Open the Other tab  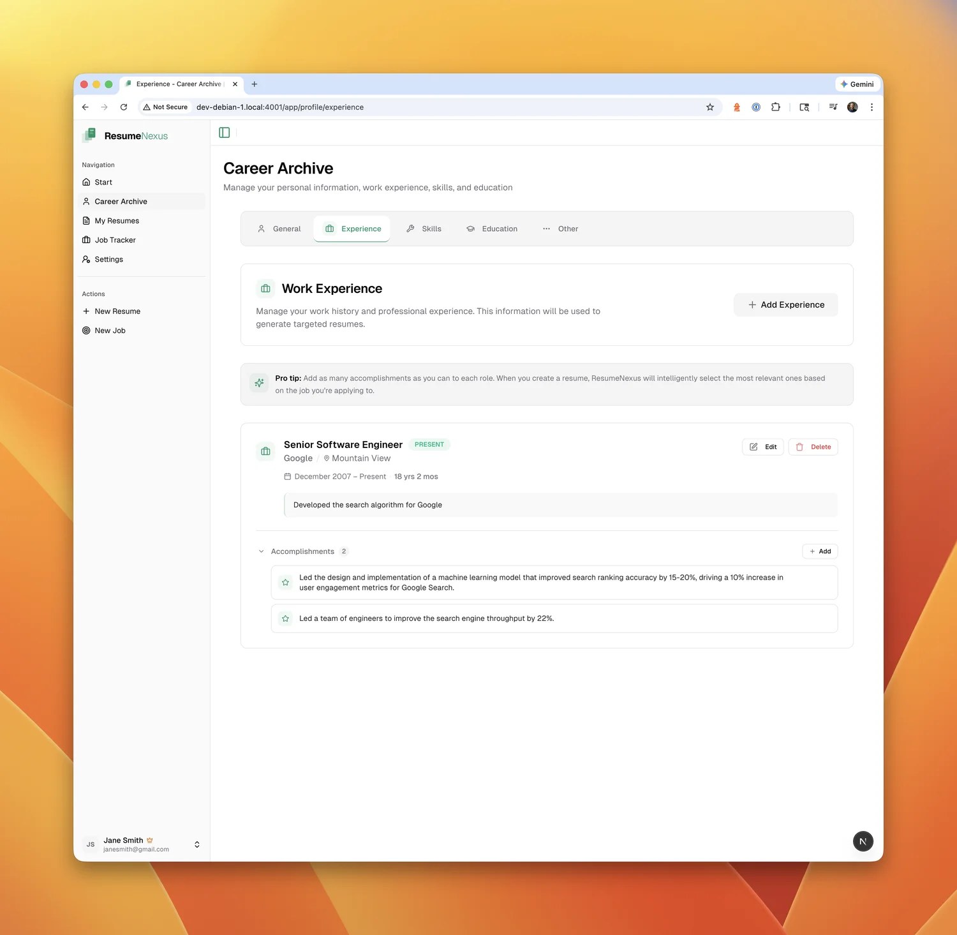[560, 228]
